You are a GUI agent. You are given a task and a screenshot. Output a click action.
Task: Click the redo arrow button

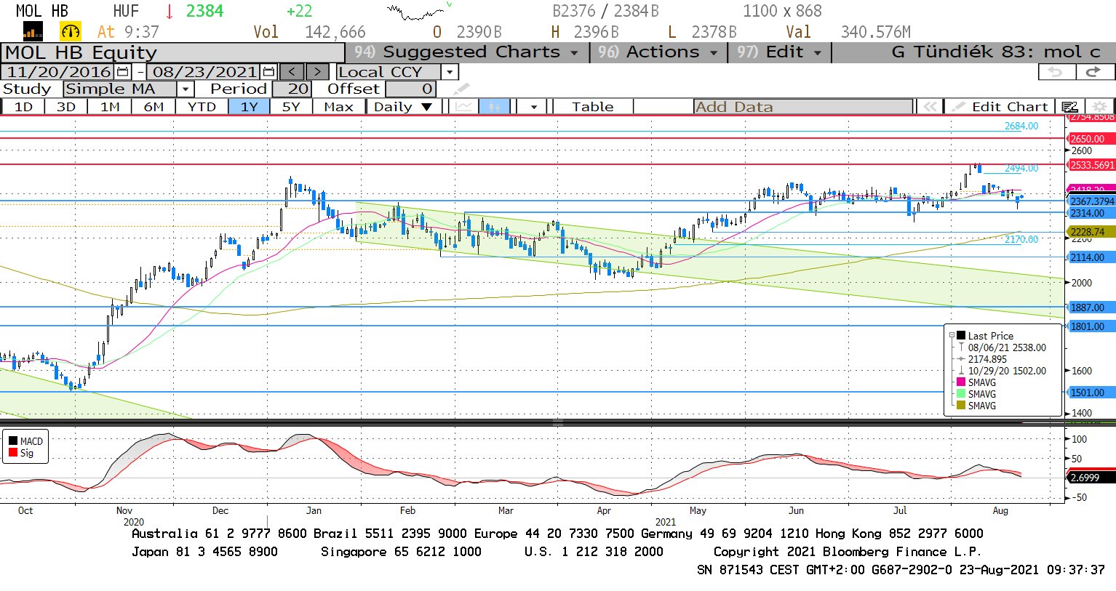(1094, 72)
